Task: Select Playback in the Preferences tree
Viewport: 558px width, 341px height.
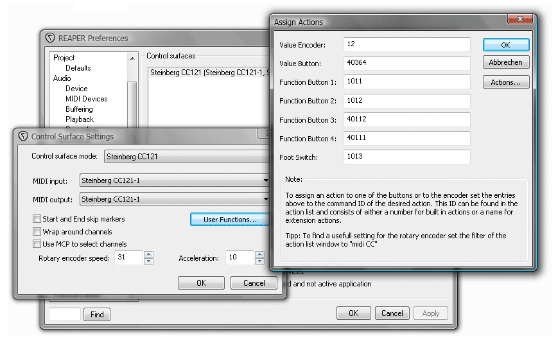Action: [80, 119]
